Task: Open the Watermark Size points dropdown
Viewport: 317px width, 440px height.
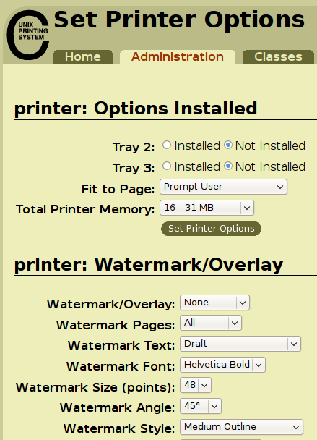Action: [x=196, y=385]
